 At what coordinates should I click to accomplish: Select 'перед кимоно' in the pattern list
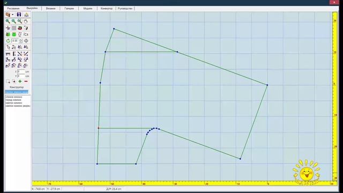(x=13, y=100)
